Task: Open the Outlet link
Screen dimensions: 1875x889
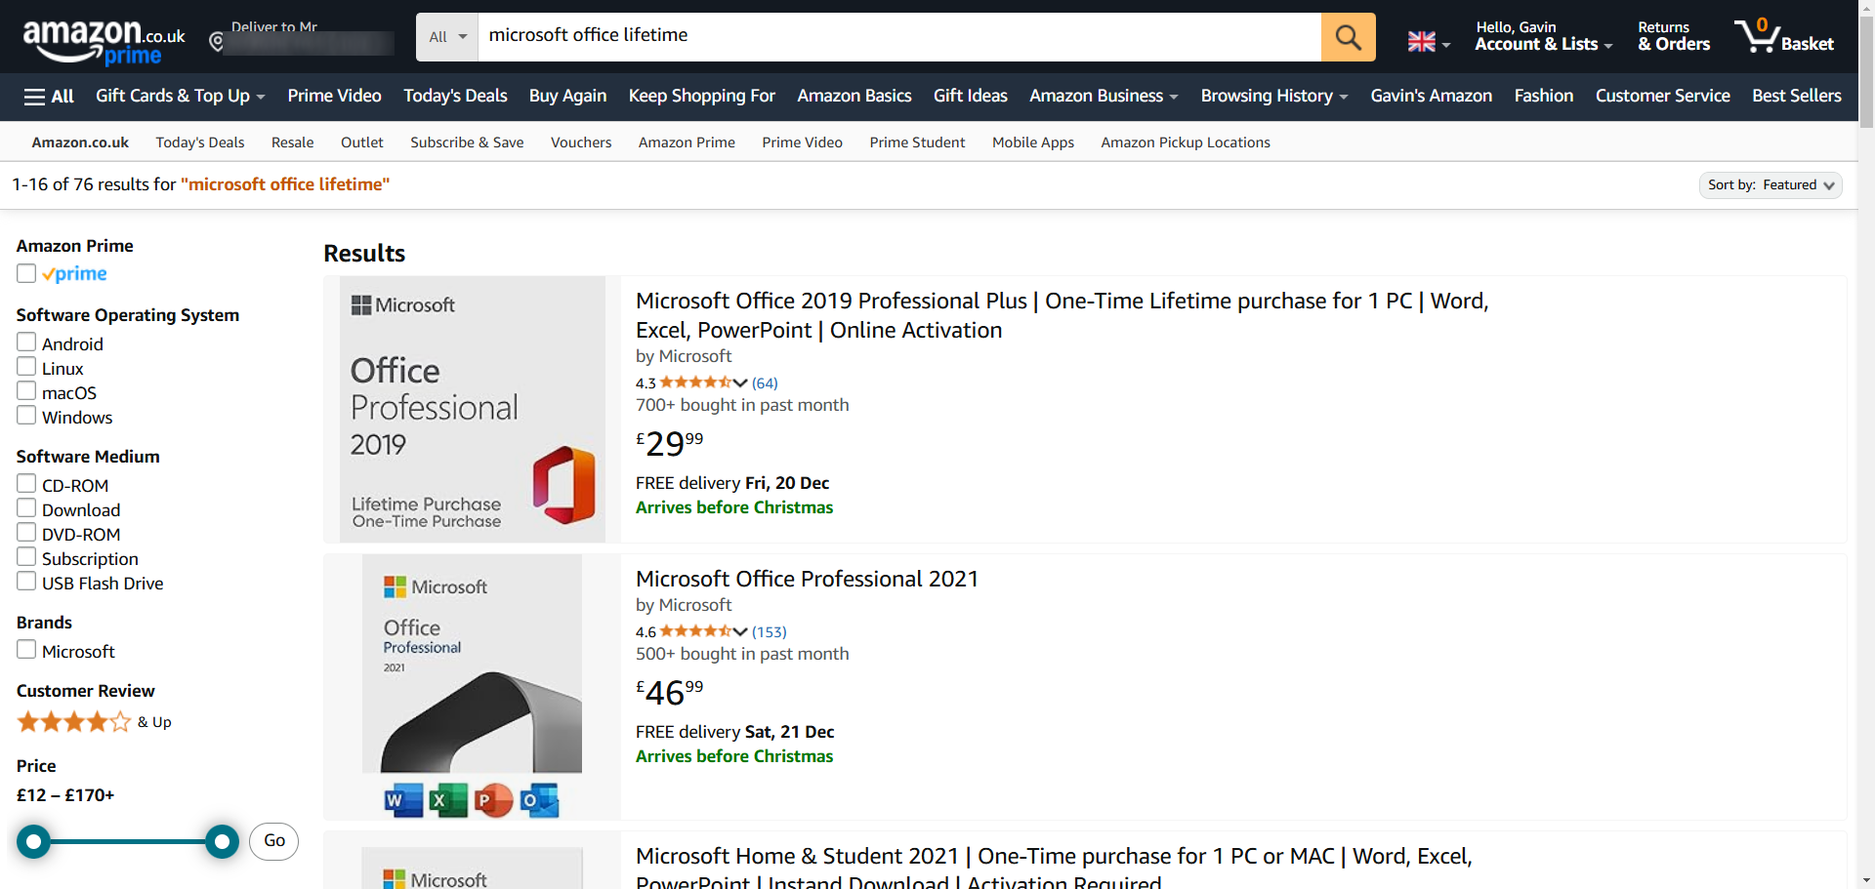Action: 361,142
